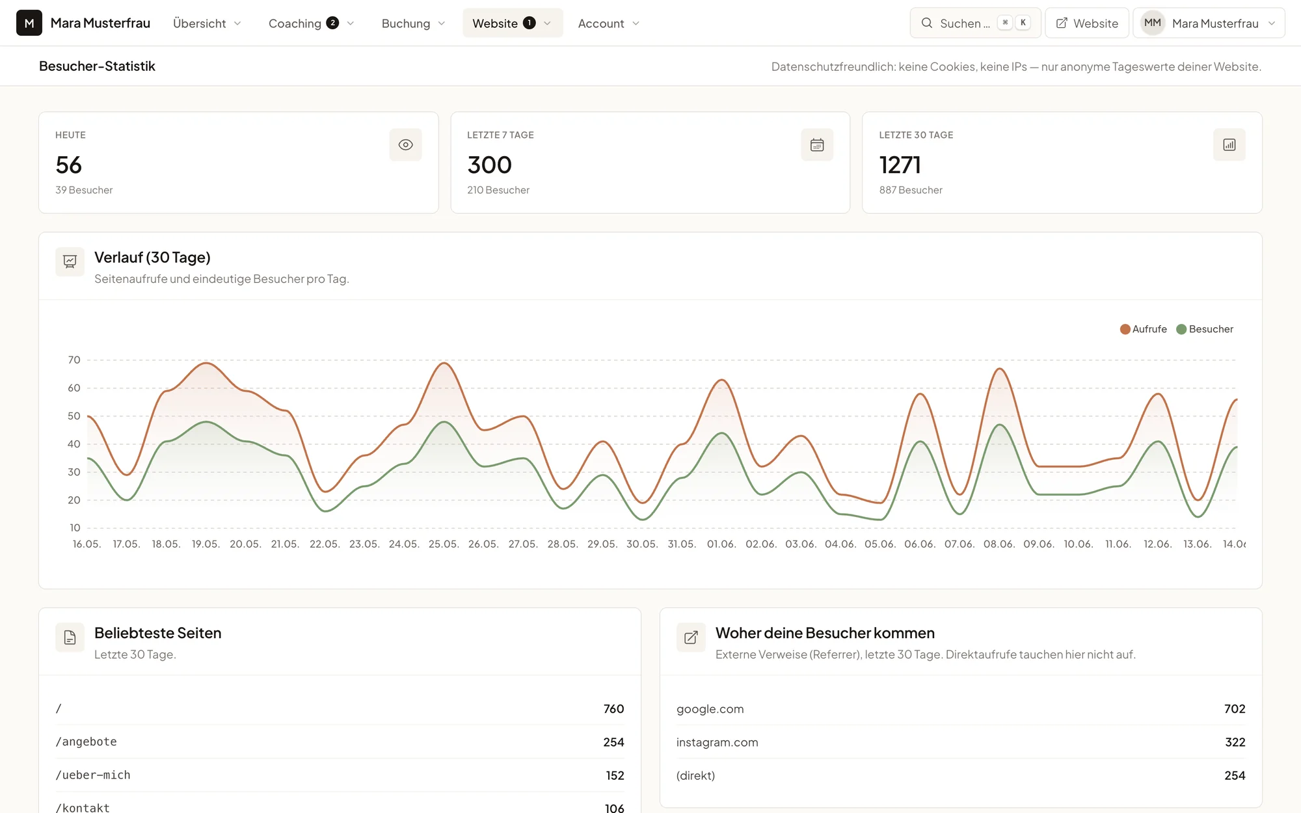This screenshot has height=813, width=1301.
Task: Click the bar chart icon in Letzte 30 Tage card
Action: pos(1229,144)
